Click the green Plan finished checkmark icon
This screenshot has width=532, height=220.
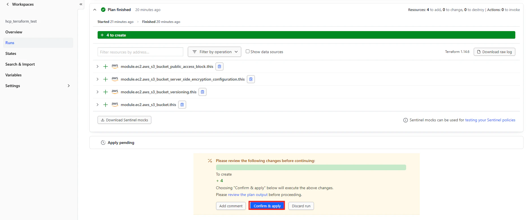pos(103,10)
